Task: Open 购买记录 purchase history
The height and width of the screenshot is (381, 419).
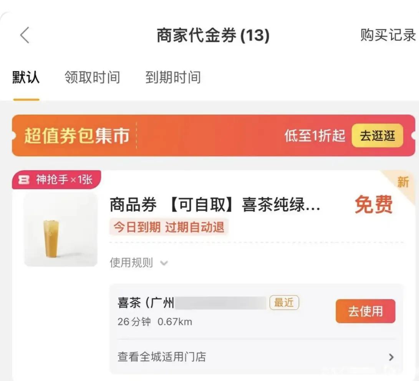Action: pyautogui.click(x=388, y=35)
